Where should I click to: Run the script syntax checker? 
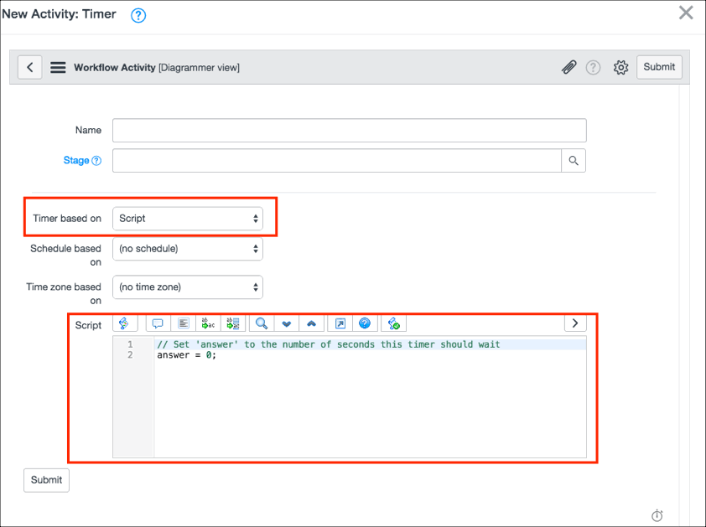click(392, 323)
